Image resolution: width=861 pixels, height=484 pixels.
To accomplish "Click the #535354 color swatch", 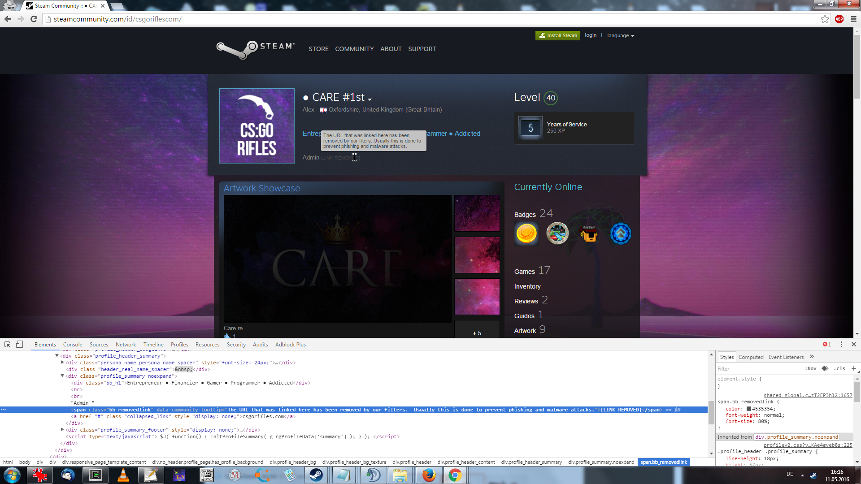I will [x=748, y=409].
